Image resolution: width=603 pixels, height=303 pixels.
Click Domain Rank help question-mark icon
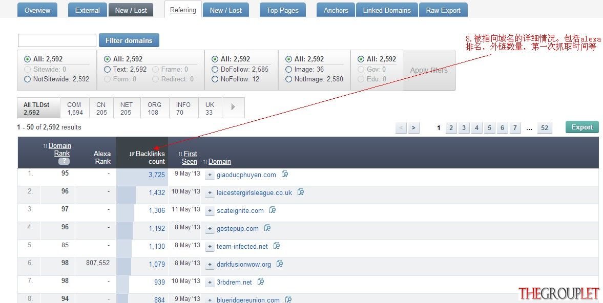[x=64, y=161]
